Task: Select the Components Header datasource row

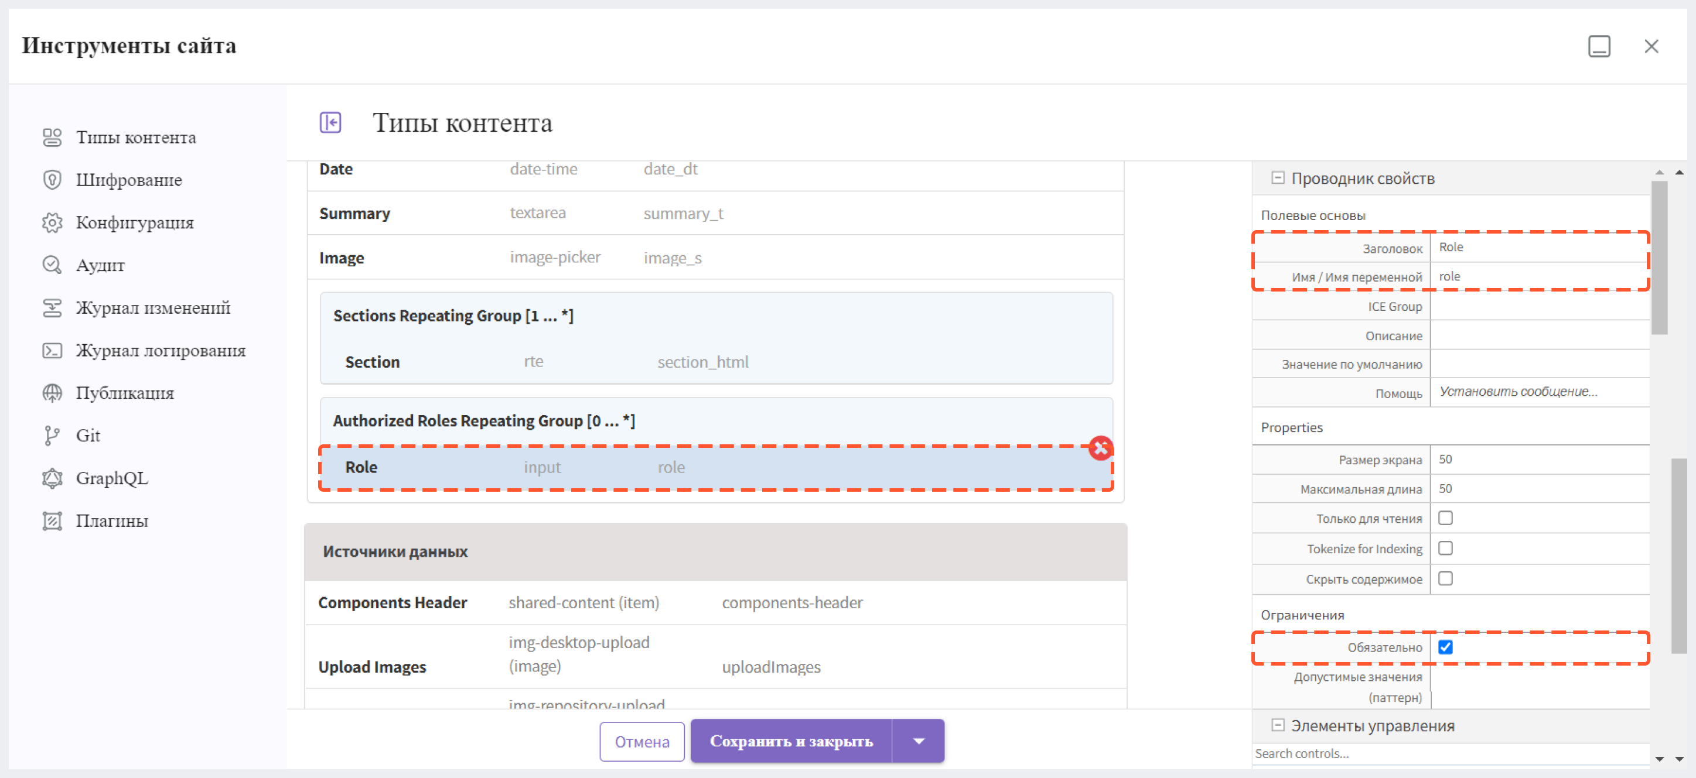Action: pos(716,602)
